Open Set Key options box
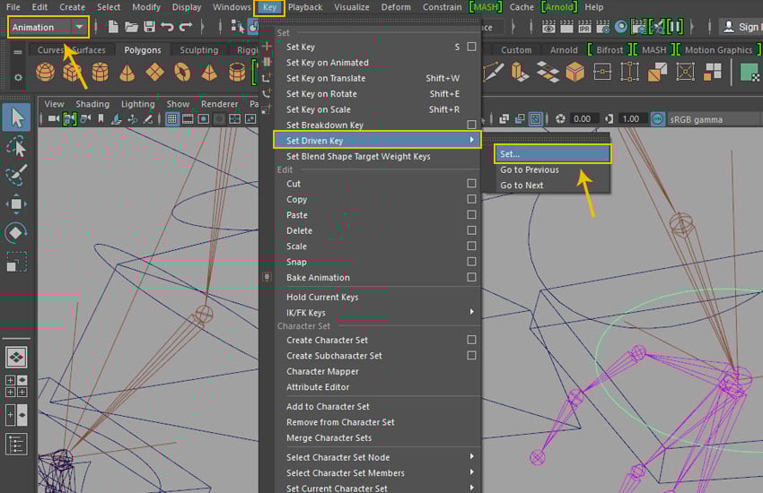 click(x=471, y=47)
